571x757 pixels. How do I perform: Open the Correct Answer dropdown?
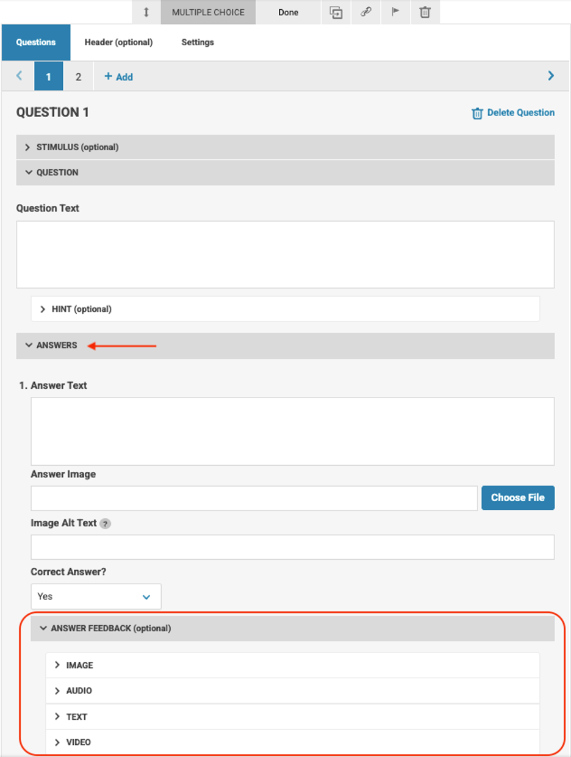[x=96, y=596]
